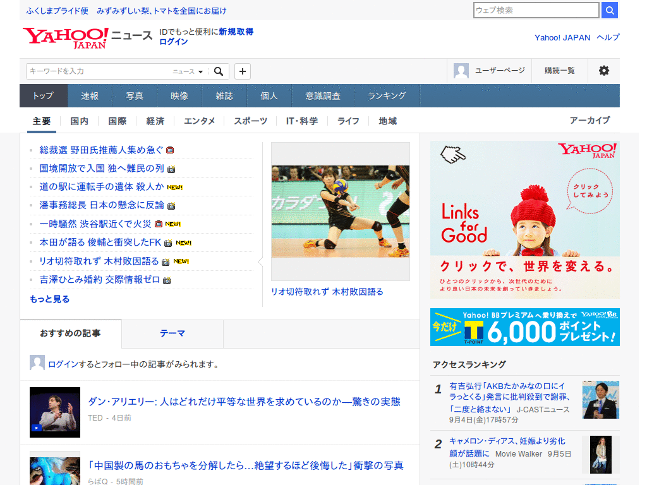Open the TED ダン・アリエリー video thumbnail
The image size is (647, 485).
click(x=55, y=412)
